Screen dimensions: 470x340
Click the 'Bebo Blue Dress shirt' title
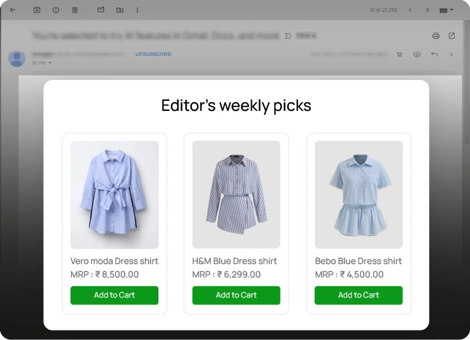pos(358,261)
